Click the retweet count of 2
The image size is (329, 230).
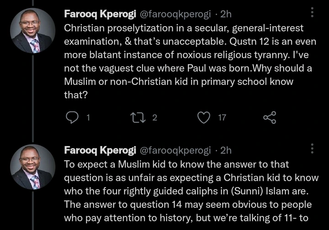pyautogui.click(x=154, y=118)
